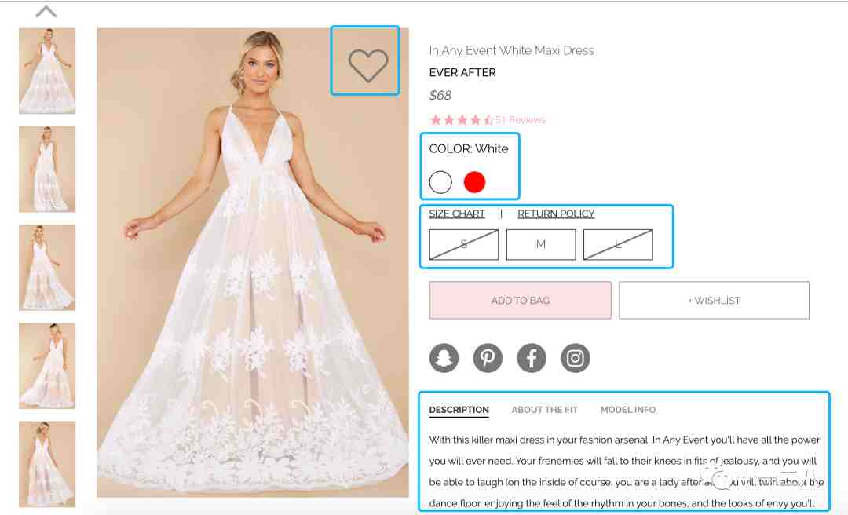Click the Add To Bag button

(x=521, y=300)
